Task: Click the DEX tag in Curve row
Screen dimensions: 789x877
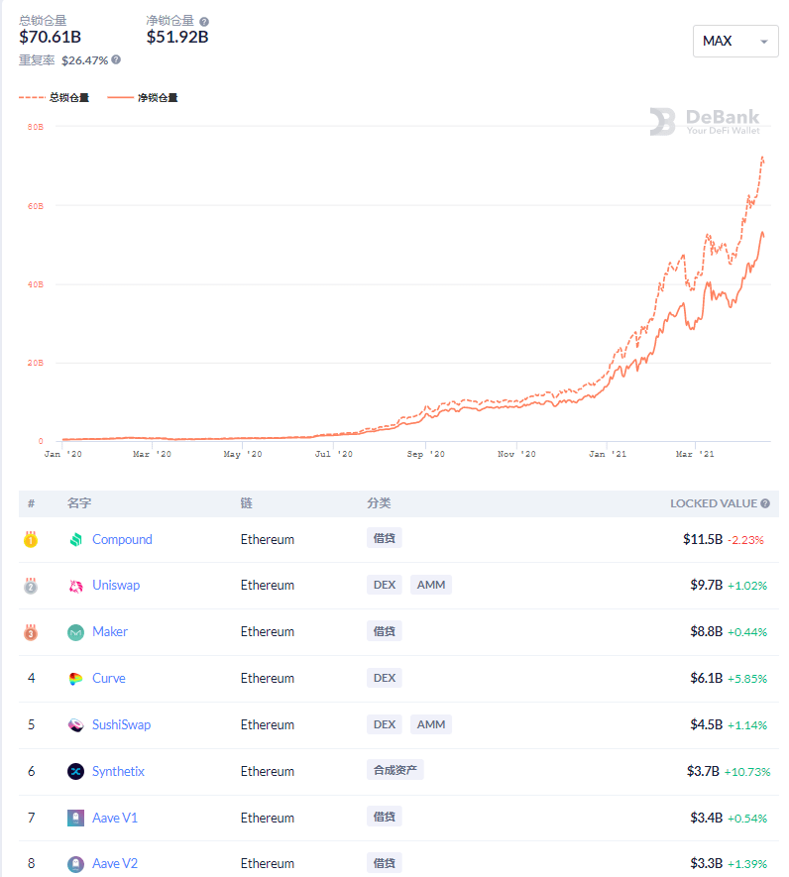Action: coord(385,678)
